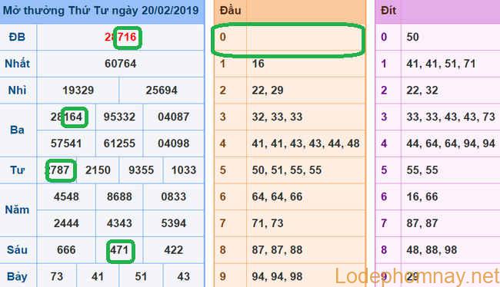The width and height of the screenshot is (500, 287).
Task: Click third prize number 95332
Action: 119,117
